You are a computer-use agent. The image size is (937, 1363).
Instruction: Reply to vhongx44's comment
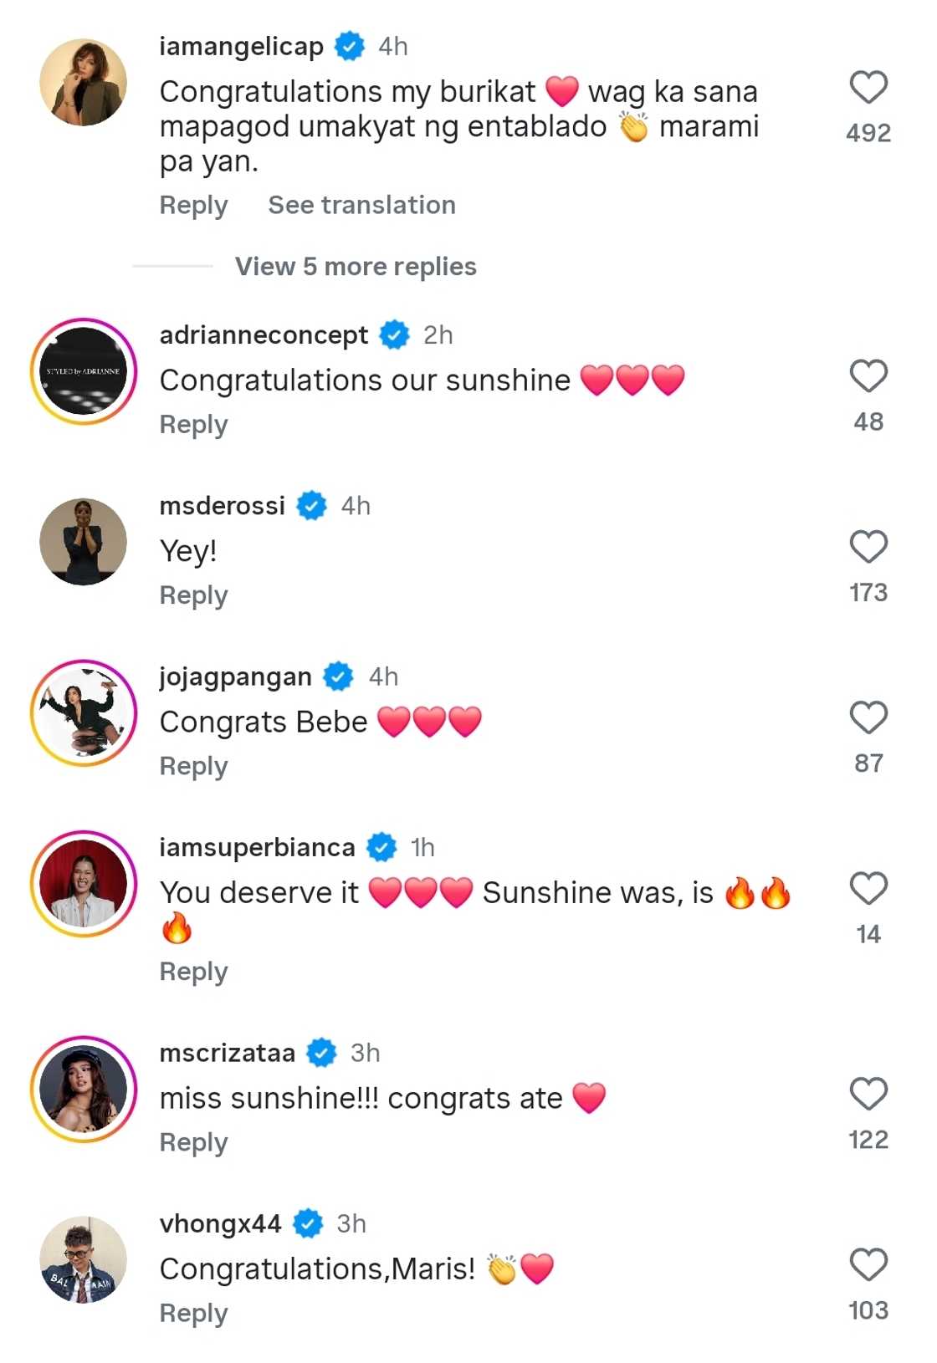click(x=193, y=1314)
